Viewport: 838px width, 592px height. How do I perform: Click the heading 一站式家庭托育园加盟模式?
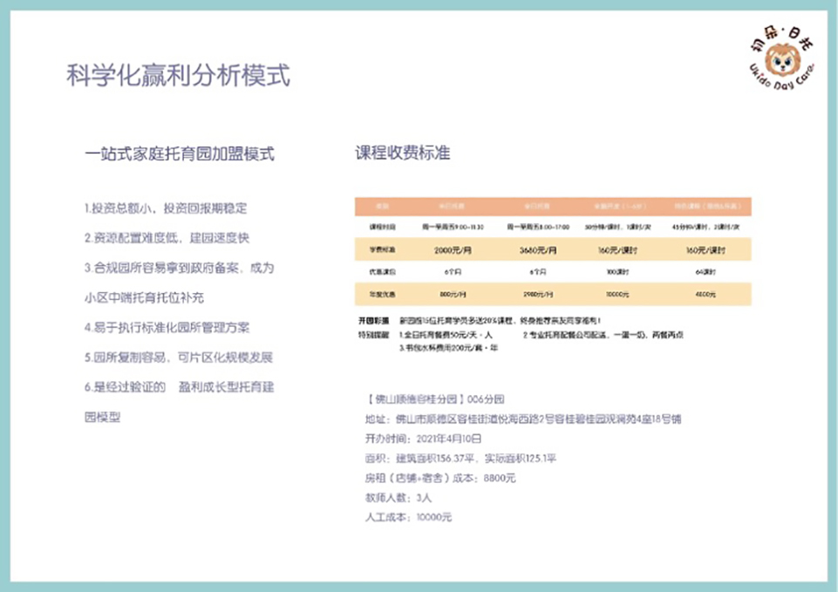(x=180, y=154)
